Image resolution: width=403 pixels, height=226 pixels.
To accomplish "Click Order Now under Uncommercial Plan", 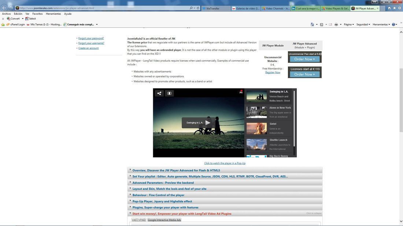I will coord(304,59).
